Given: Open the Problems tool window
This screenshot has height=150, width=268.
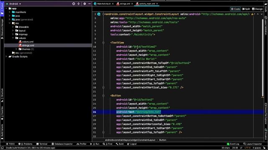Looking at the screenshot, I should point(25,144).
